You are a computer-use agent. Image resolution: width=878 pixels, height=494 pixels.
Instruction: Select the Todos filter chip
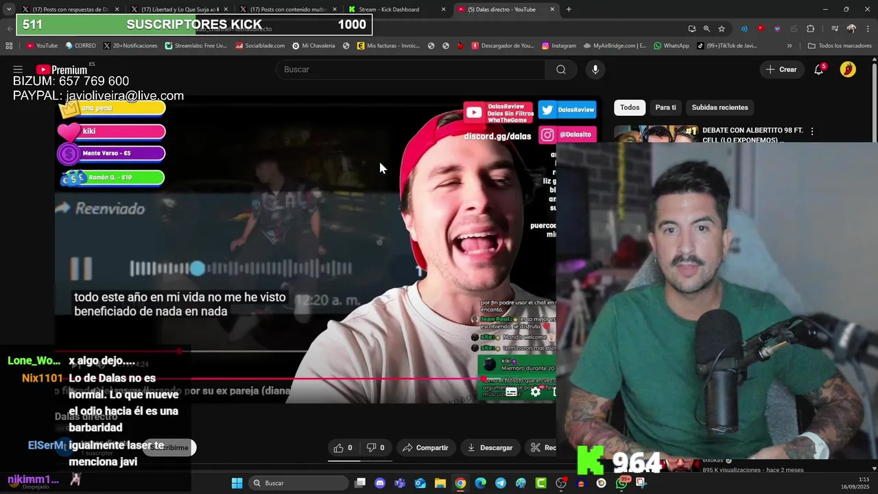point(630,107)
